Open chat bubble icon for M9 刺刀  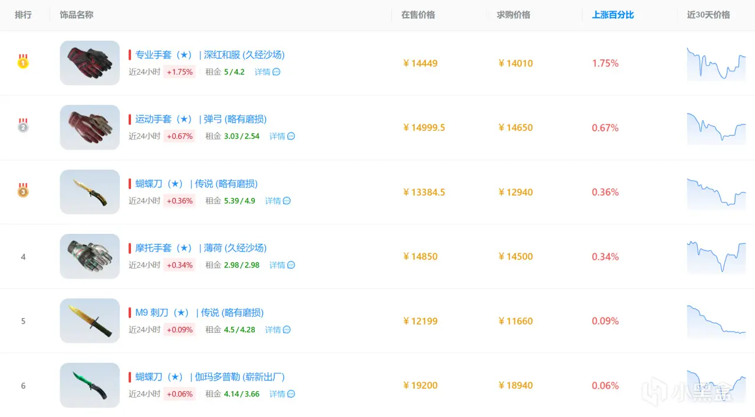point(287,330)
